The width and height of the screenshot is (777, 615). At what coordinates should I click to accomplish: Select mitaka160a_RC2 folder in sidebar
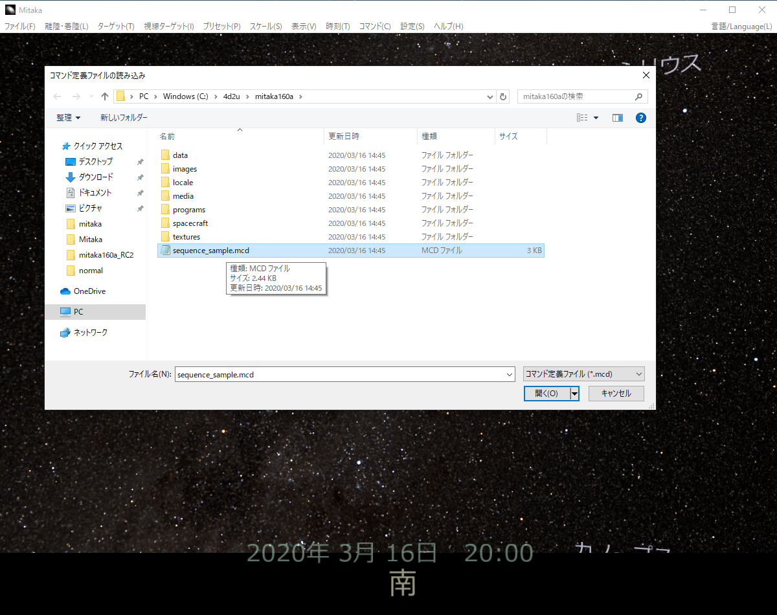coord(106,255)
